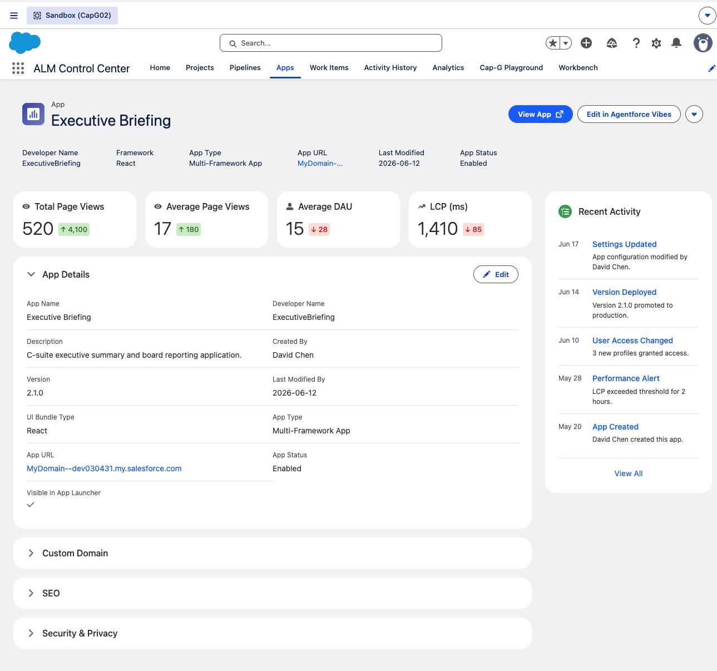Open the MyDomain--dev030431.my.salesforce.com link
Image resolution: width=717 pixels, height=671 pixels.
(104, 468)
